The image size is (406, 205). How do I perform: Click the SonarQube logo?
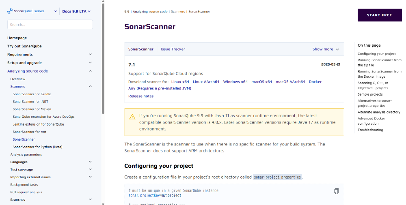pos(26,11)
